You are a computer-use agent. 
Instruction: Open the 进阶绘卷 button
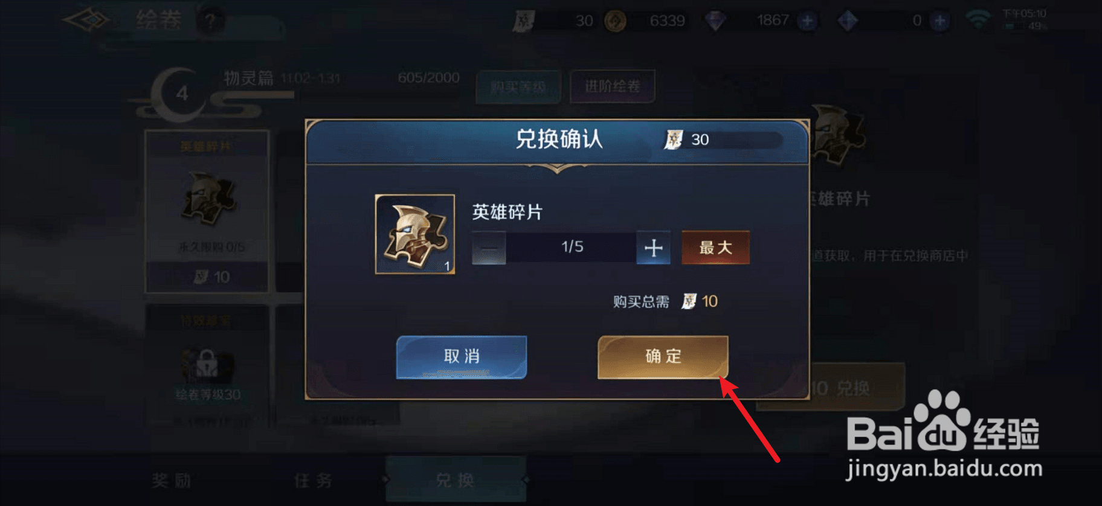612,86
